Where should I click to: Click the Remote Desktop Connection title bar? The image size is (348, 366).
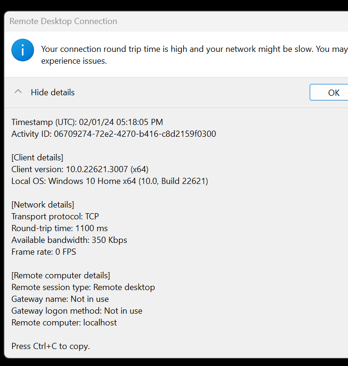click(x=63, y=21)
